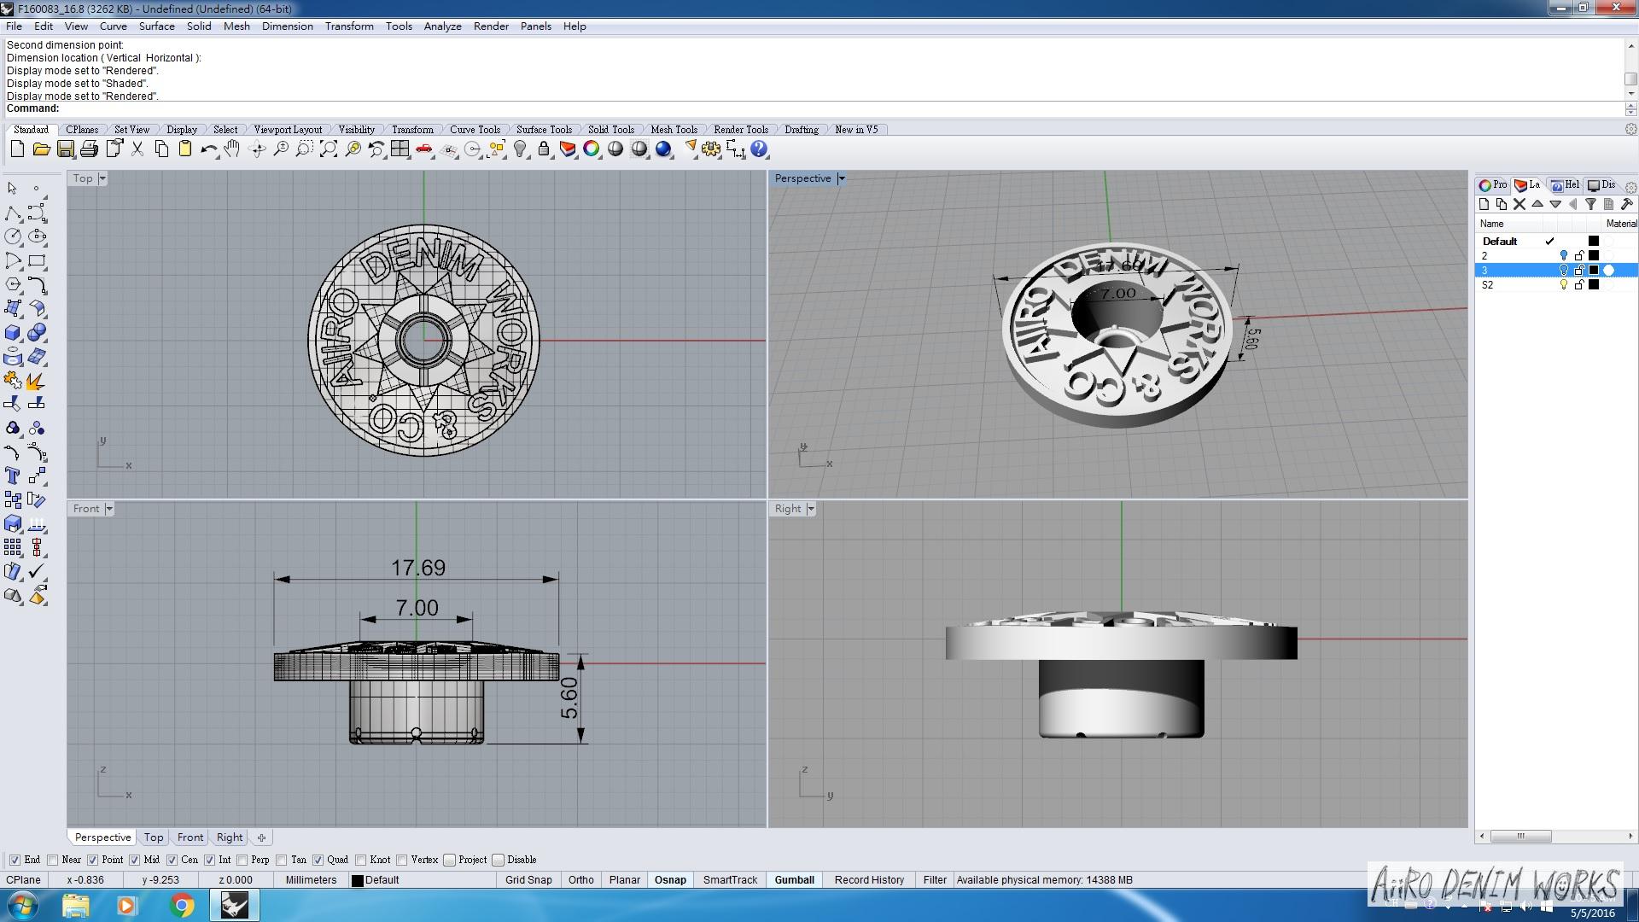Image resolution: width=1639 pixels, height=922 pixels.
Task: Toggle the lock icon of layer 2
Action: coord(1579,256)
